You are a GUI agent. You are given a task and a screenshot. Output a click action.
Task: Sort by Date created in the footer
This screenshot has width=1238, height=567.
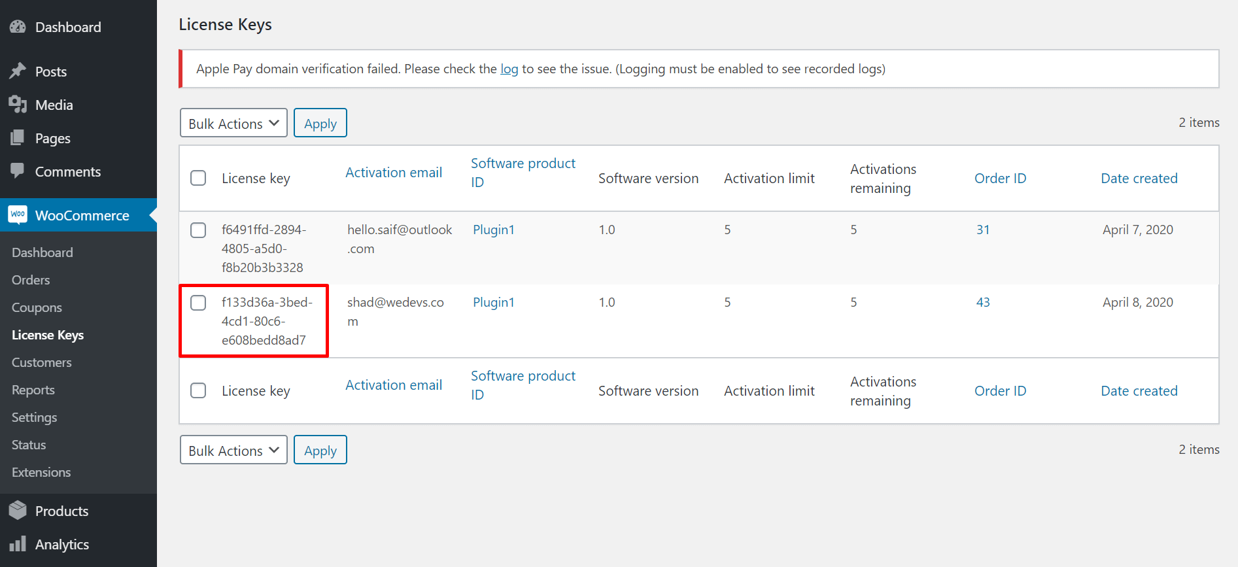click(1139, 391)
